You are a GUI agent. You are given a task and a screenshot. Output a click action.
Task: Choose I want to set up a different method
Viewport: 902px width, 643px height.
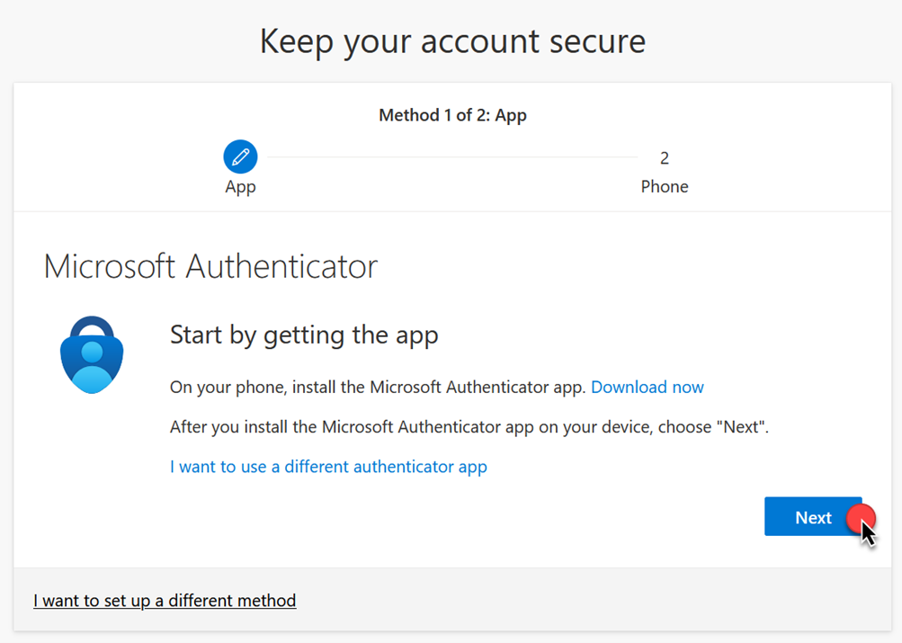[165, 600]
